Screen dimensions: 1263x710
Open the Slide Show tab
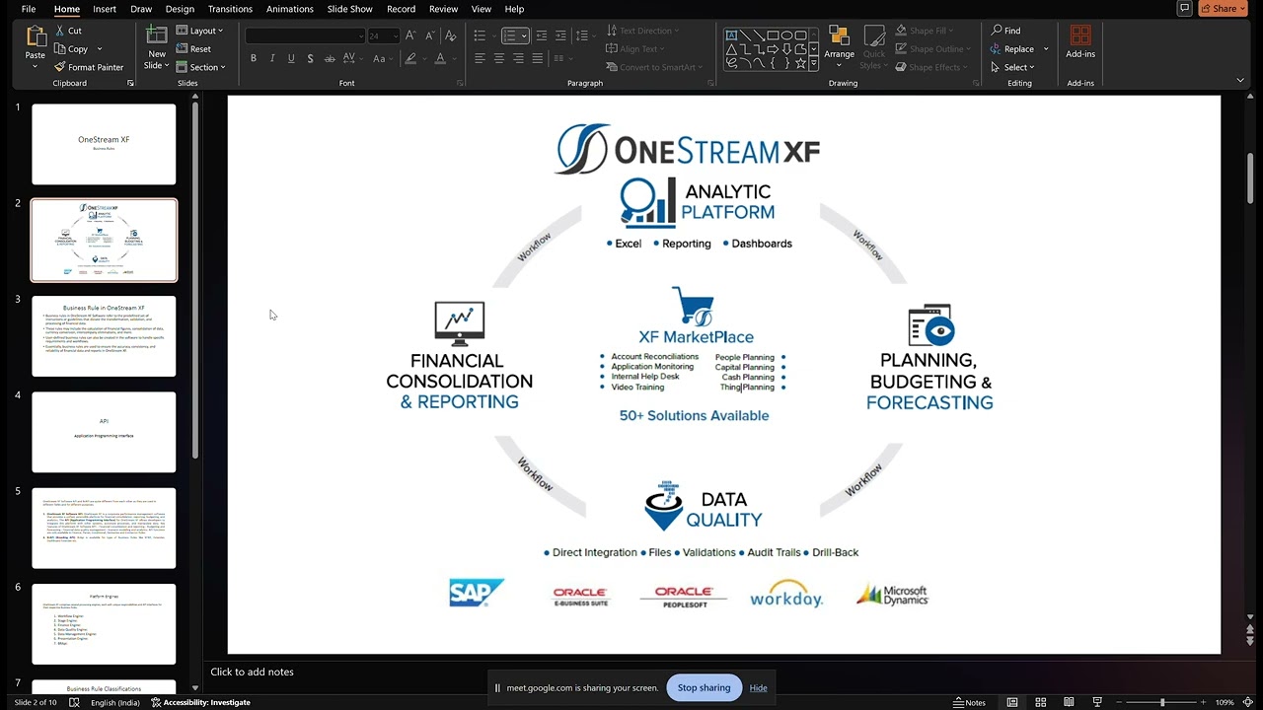(x=349, y=9)
